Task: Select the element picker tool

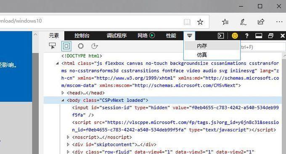Action: coord(52,46)
